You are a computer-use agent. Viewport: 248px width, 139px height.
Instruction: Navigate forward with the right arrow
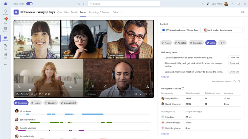coord(83,4)
